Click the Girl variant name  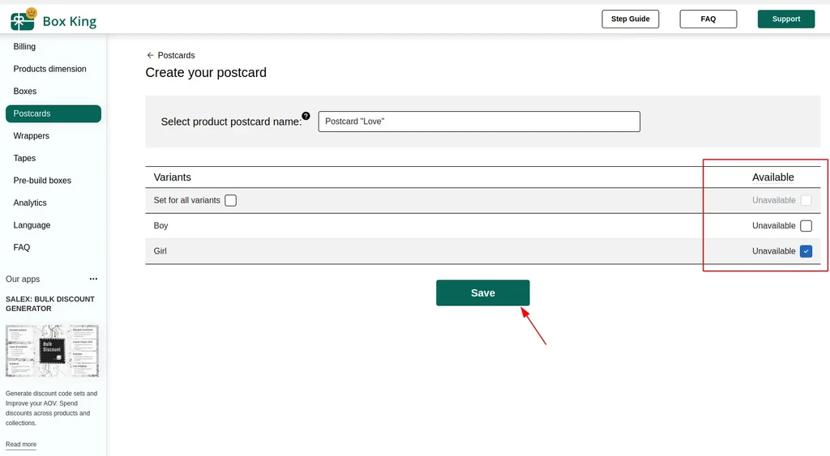click(x=160, y=251)
